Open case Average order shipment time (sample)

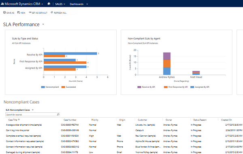pos(24,125)
